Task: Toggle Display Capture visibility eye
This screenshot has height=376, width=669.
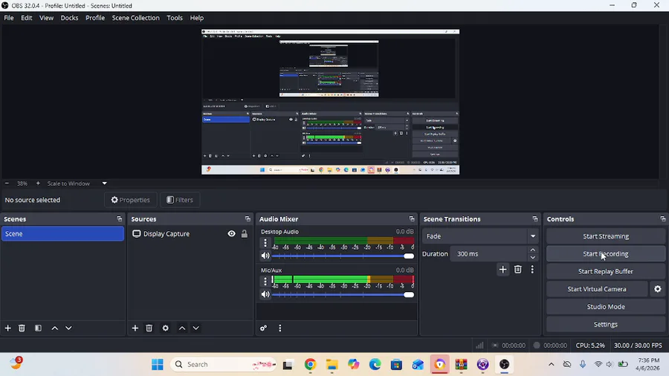Action: pos(231,233)
